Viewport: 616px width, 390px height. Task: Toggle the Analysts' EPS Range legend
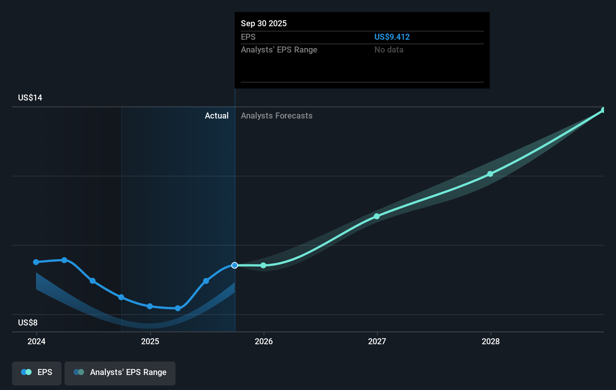pyautogui.click(x=120, y=373)
